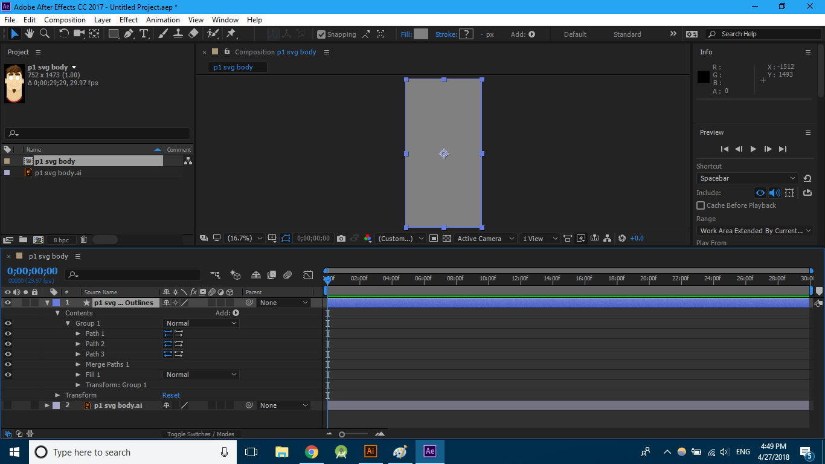Open the Animation menu

[163, 20]
